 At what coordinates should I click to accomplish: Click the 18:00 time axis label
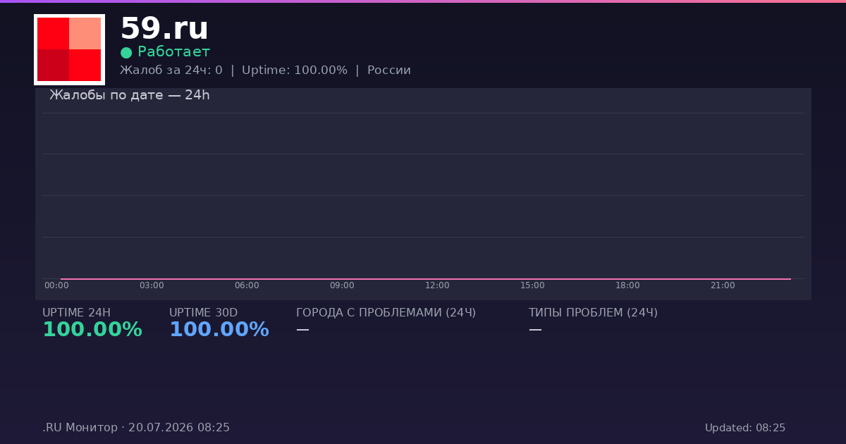click(627, 285)
